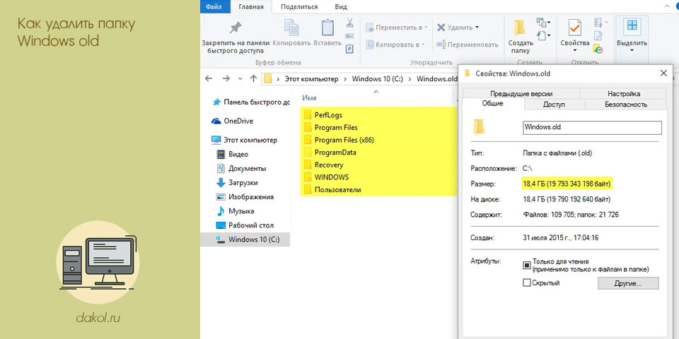Click the paste shortcut icon
This screenshot has width=679, height=339.
350,49
